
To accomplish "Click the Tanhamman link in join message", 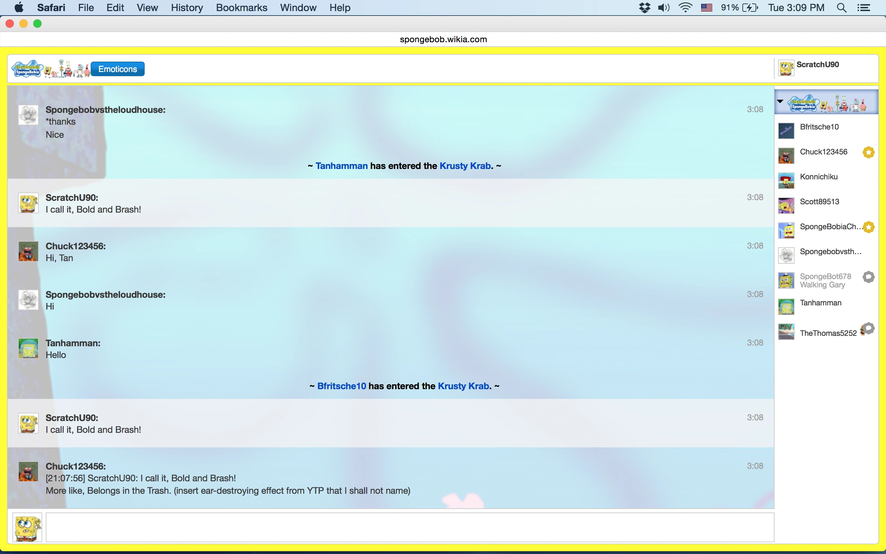I will [x=341, y=166].
